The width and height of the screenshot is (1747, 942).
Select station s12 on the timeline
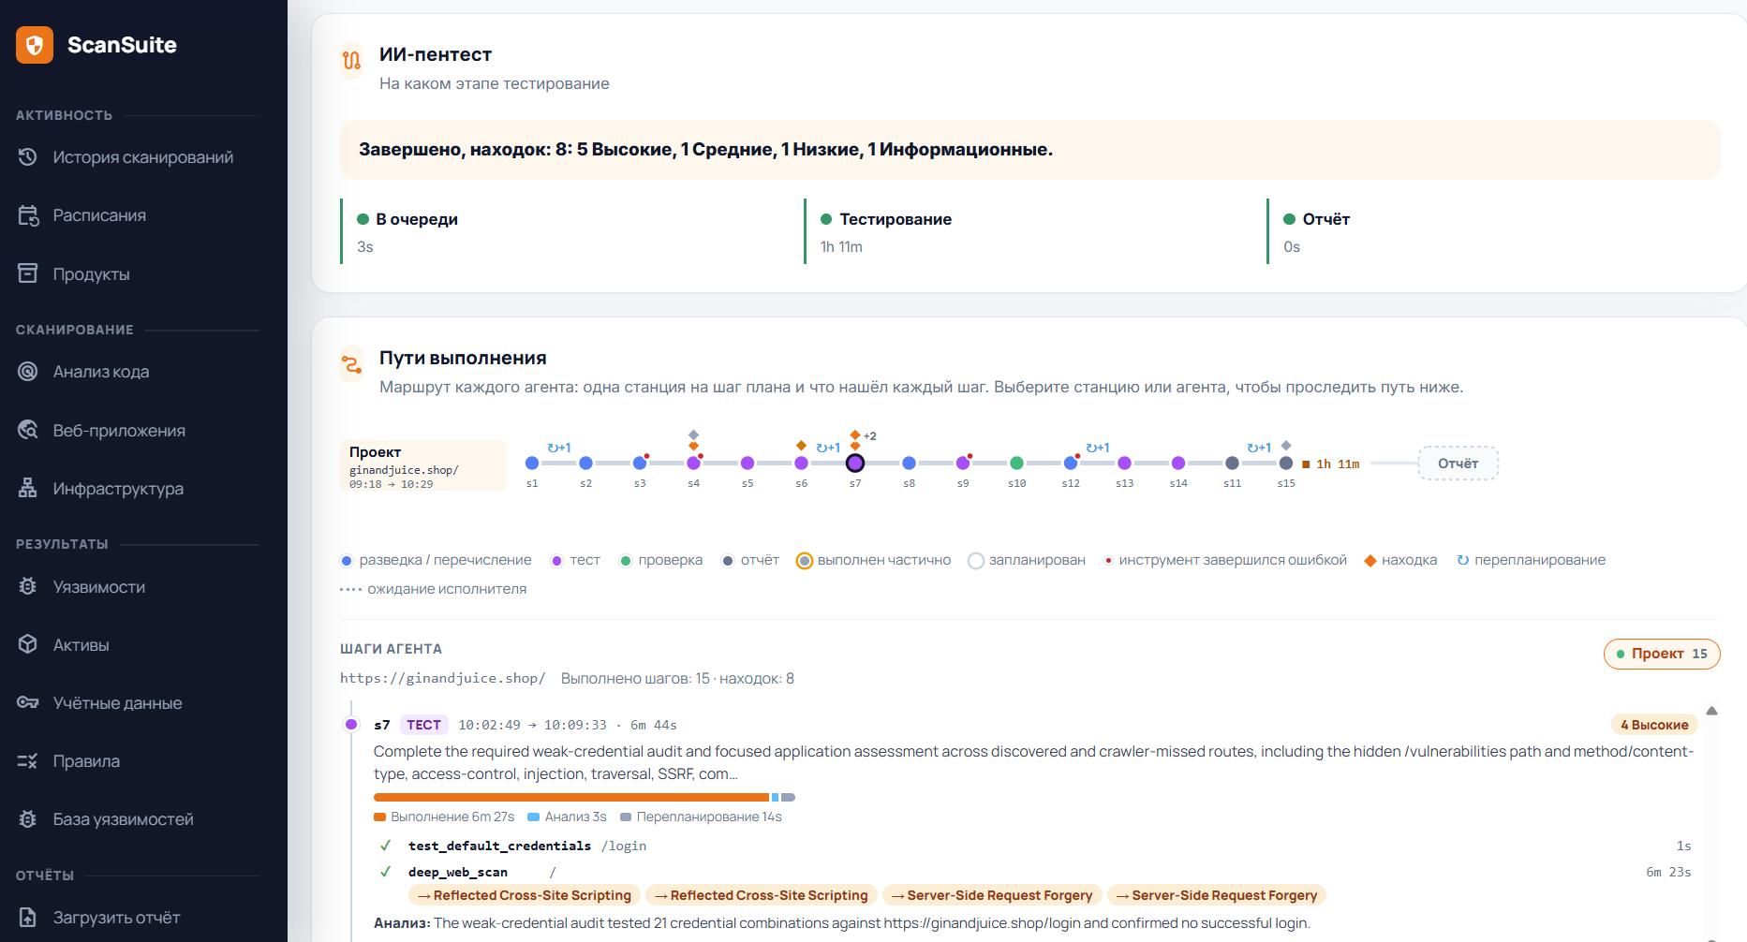[x=1071, y=463]
